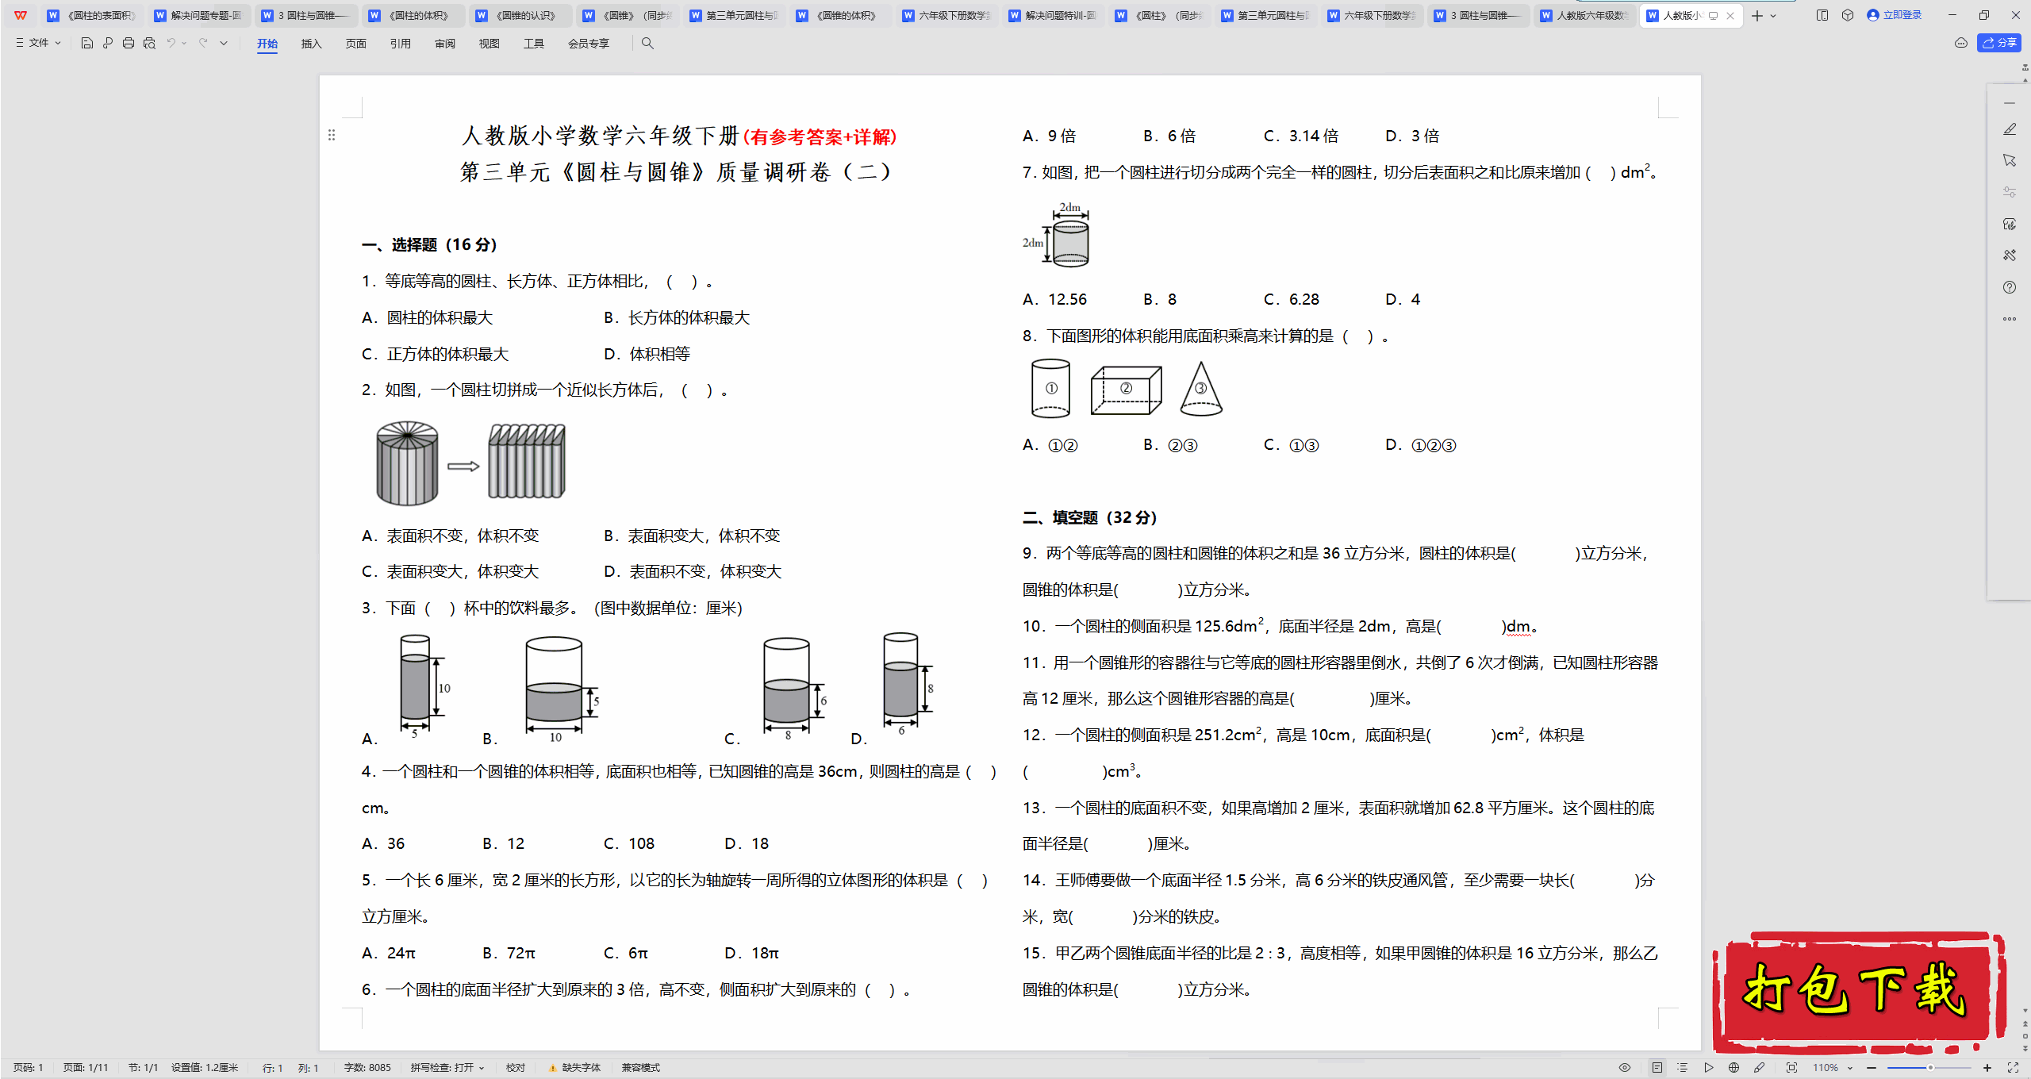Image resolution: width=2031 pixels, height=1079 pixels.
Task: Click the split-view panel icon in title bar
Action: point(1822,15)
